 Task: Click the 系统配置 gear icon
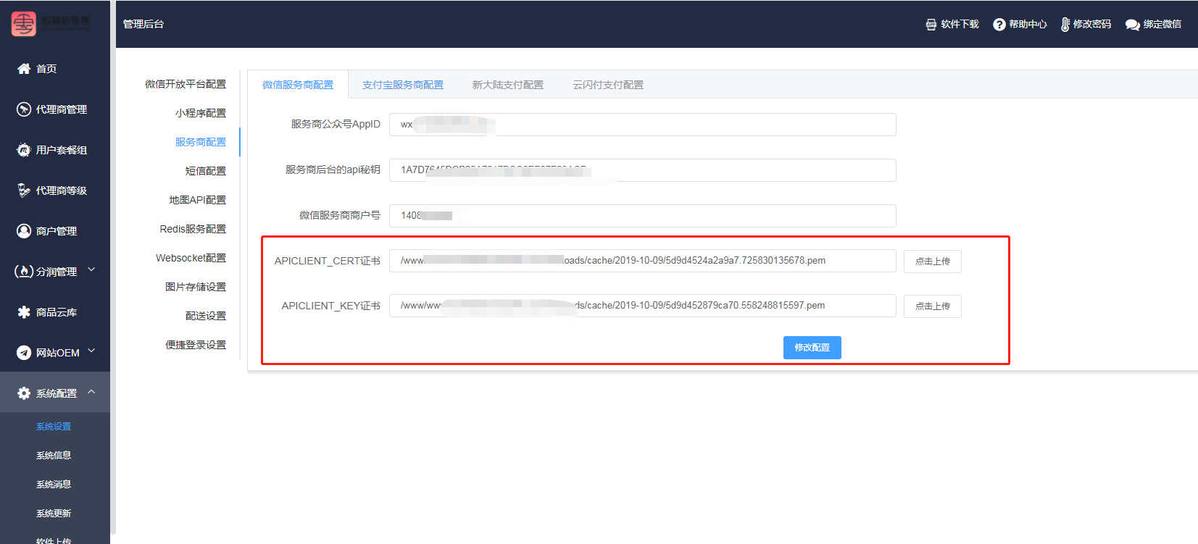click(24, 393)
